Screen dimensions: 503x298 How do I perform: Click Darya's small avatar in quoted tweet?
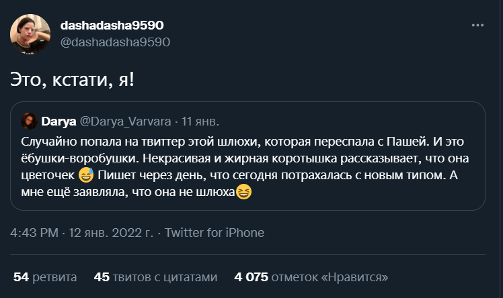click(30, 121)
